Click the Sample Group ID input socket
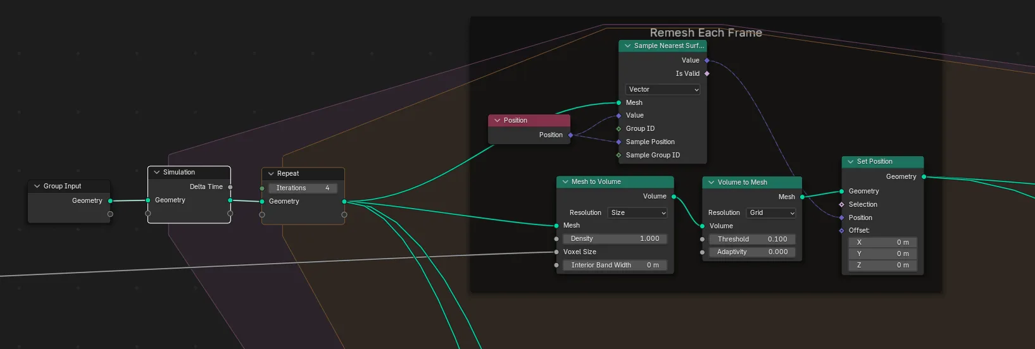The width and height of the screenshot is (1035, 349). [618, 155]
